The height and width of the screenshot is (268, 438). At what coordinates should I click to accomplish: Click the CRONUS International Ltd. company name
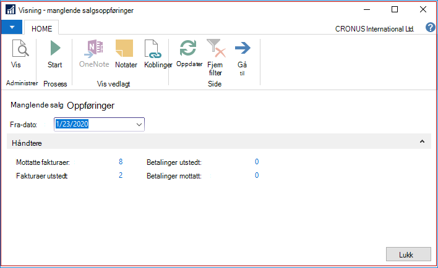point(374,29)
